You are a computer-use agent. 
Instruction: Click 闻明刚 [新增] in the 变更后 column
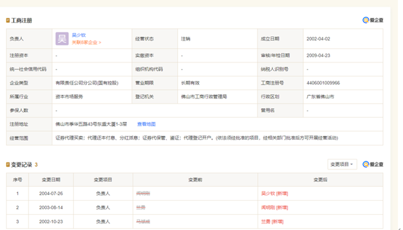(x=275, y=207)
